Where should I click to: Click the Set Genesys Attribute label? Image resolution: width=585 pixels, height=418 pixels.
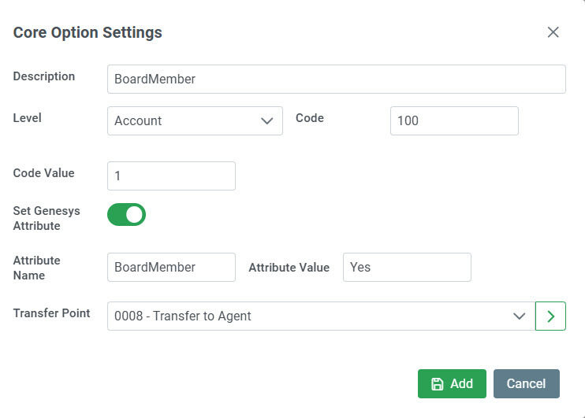pyautogui.click(x=47, y=218)
